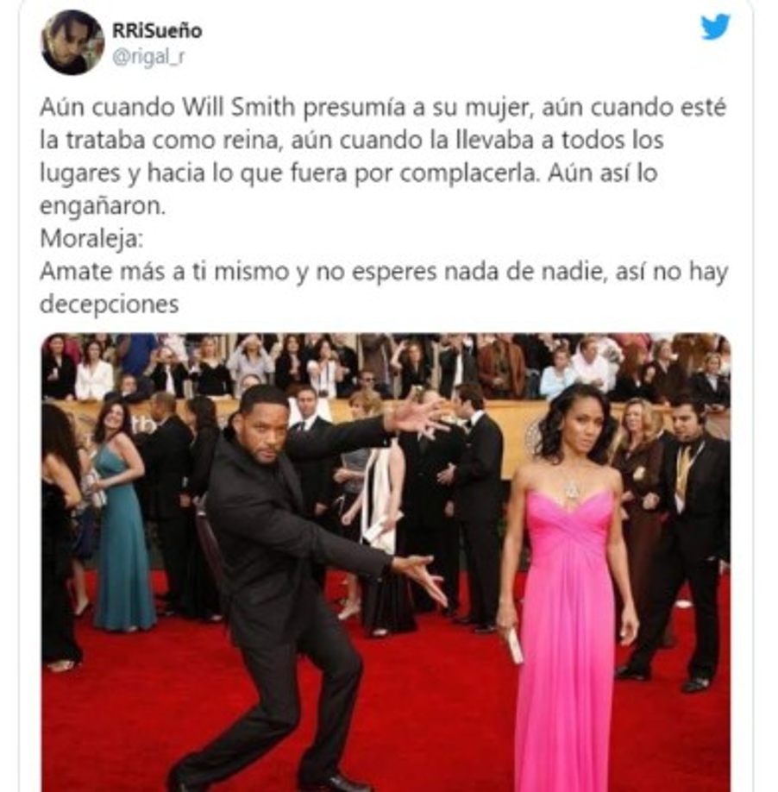This screenshot has height=792, width=778.
Task: Click the white clutch held by the pink-dress woman
Action: (515, 646)
